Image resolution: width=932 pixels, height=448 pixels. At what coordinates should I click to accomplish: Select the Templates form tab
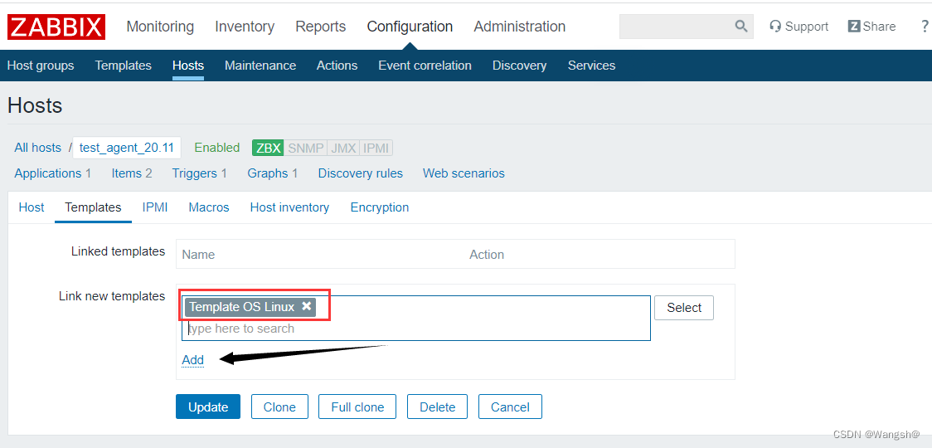click(x=94, y=207)
